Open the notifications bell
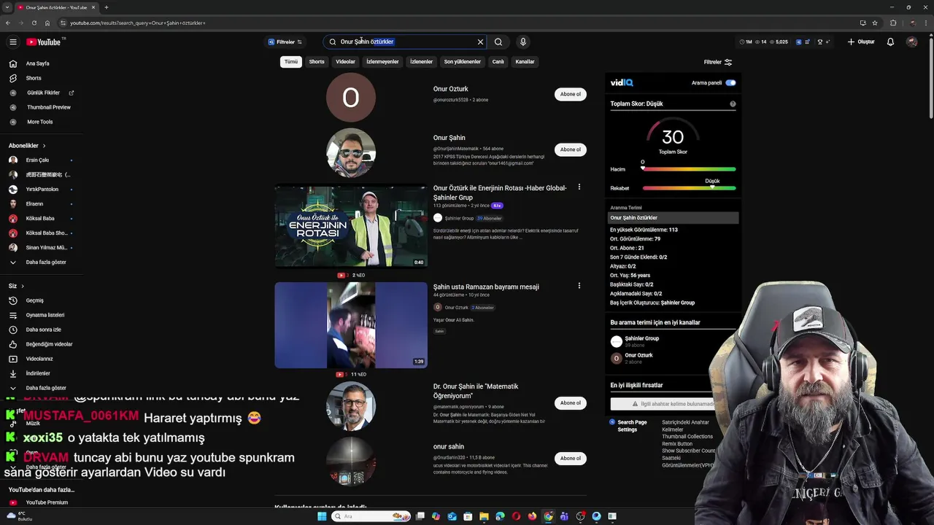 890,42
